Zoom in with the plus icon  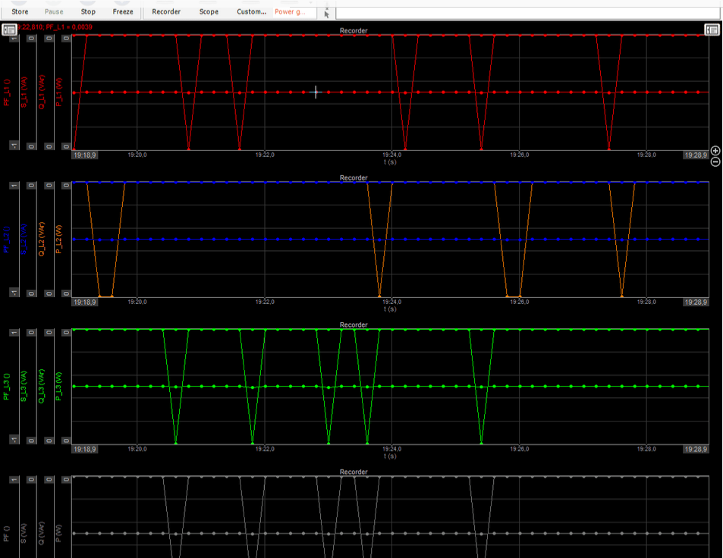click(x=715, y=151)
